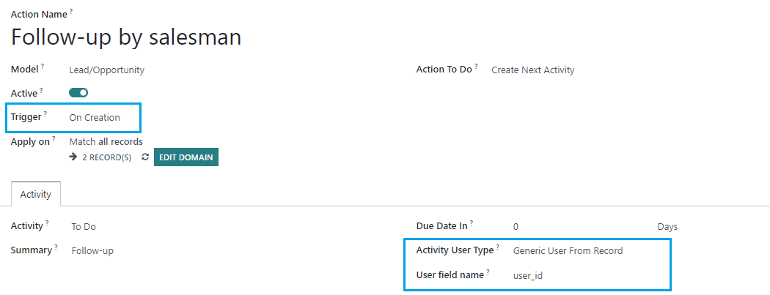The height and width of the screenshot is (295, 770).
Task: Click the User field name input user_id
Action: (528, 276)
